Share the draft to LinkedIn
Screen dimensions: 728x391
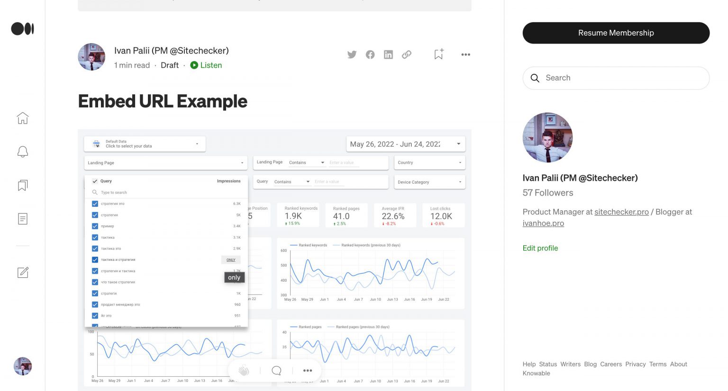[x=388, y=54]
